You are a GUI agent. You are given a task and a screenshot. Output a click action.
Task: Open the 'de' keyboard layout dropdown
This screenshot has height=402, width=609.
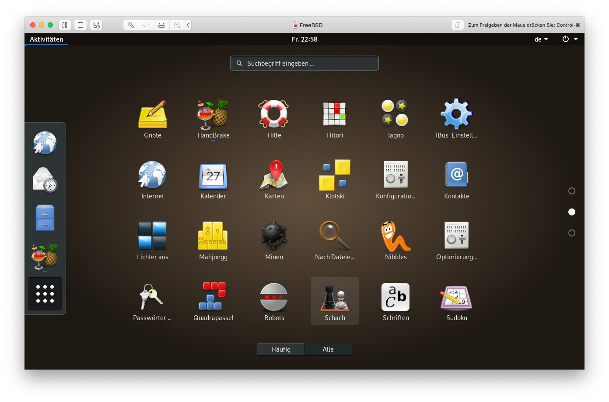coord(541,39)
